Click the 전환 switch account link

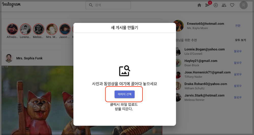click(238, 26)
